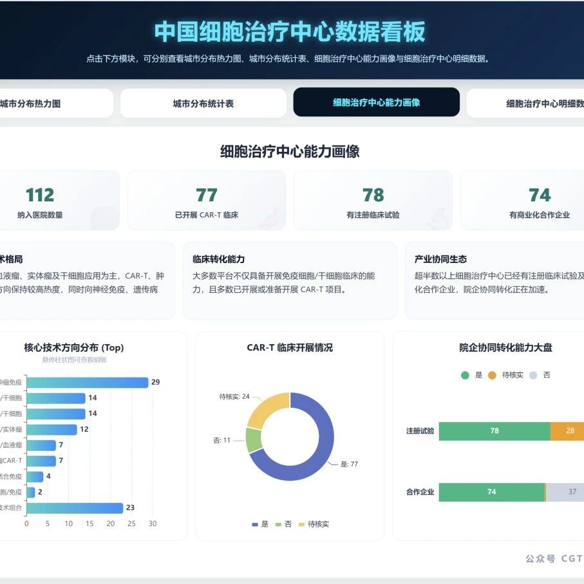Click the 合作企业 row label
Viewport: 584px width, 584px height.
click(x=420, y=492)
